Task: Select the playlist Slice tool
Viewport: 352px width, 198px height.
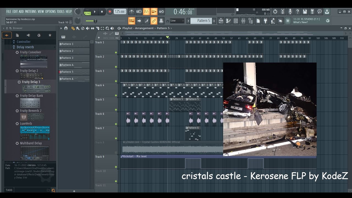Action: 98,28
